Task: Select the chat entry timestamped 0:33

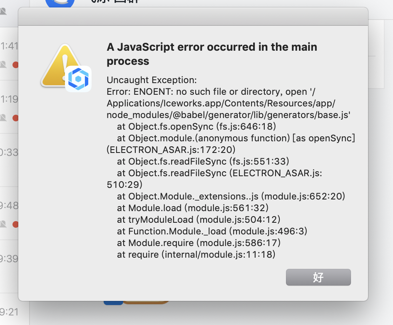Action: tap(9, 153)
